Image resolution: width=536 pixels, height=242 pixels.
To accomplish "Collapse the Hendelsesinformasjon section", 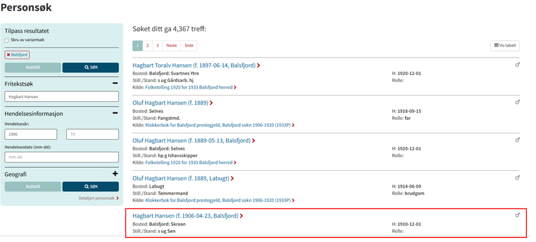I will pos(115,113).
